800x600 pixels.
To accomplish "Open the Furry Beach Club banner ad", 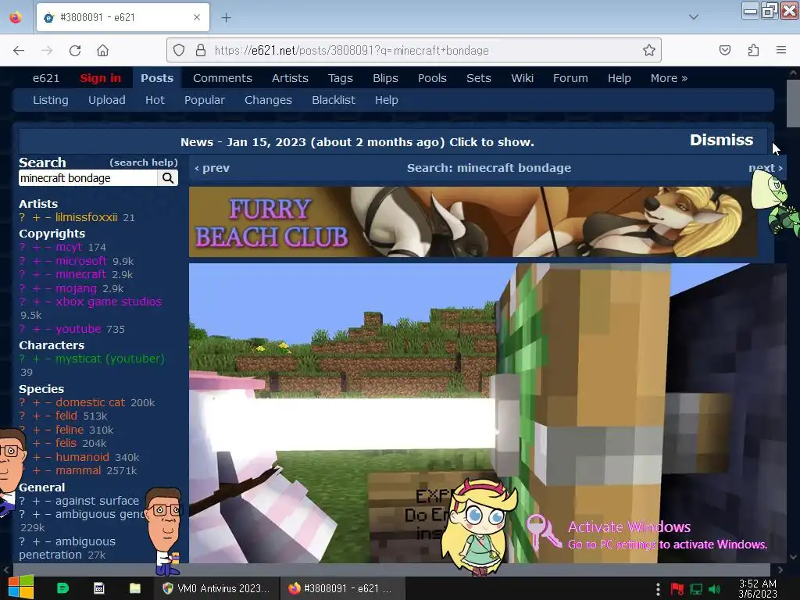I will coord(473,221).
